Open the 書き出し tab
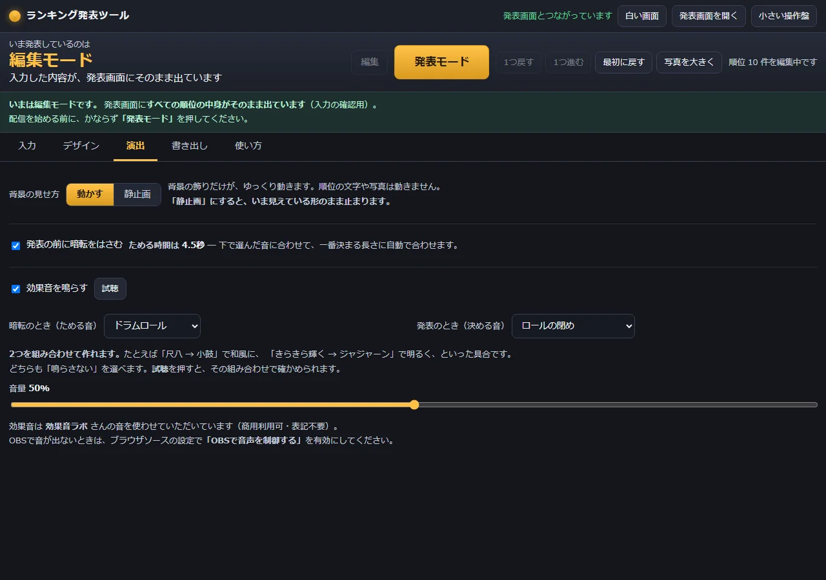This screenshot has width=826, height=580. coord(190,146)
